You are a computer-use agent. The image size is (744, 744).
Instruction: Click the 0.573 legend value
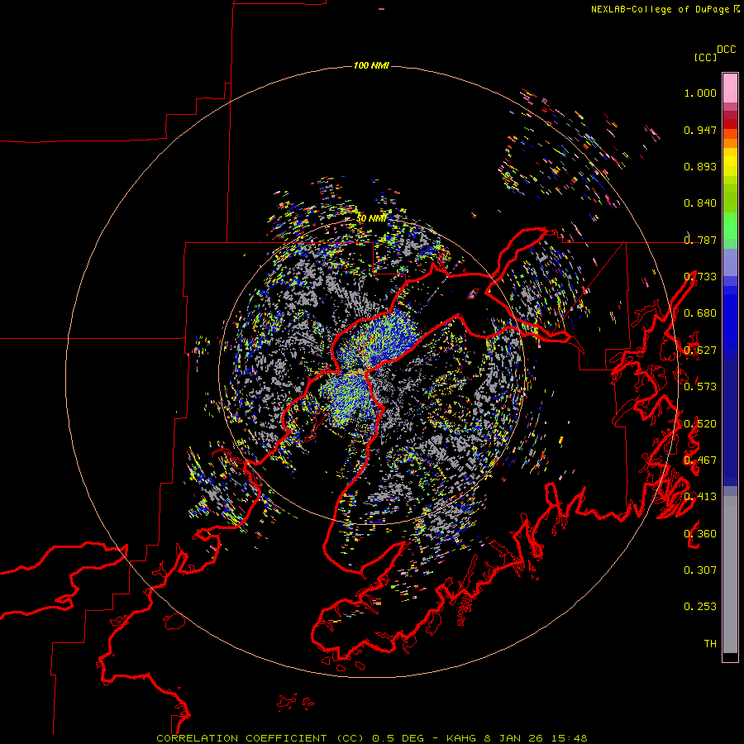(700, 387)
